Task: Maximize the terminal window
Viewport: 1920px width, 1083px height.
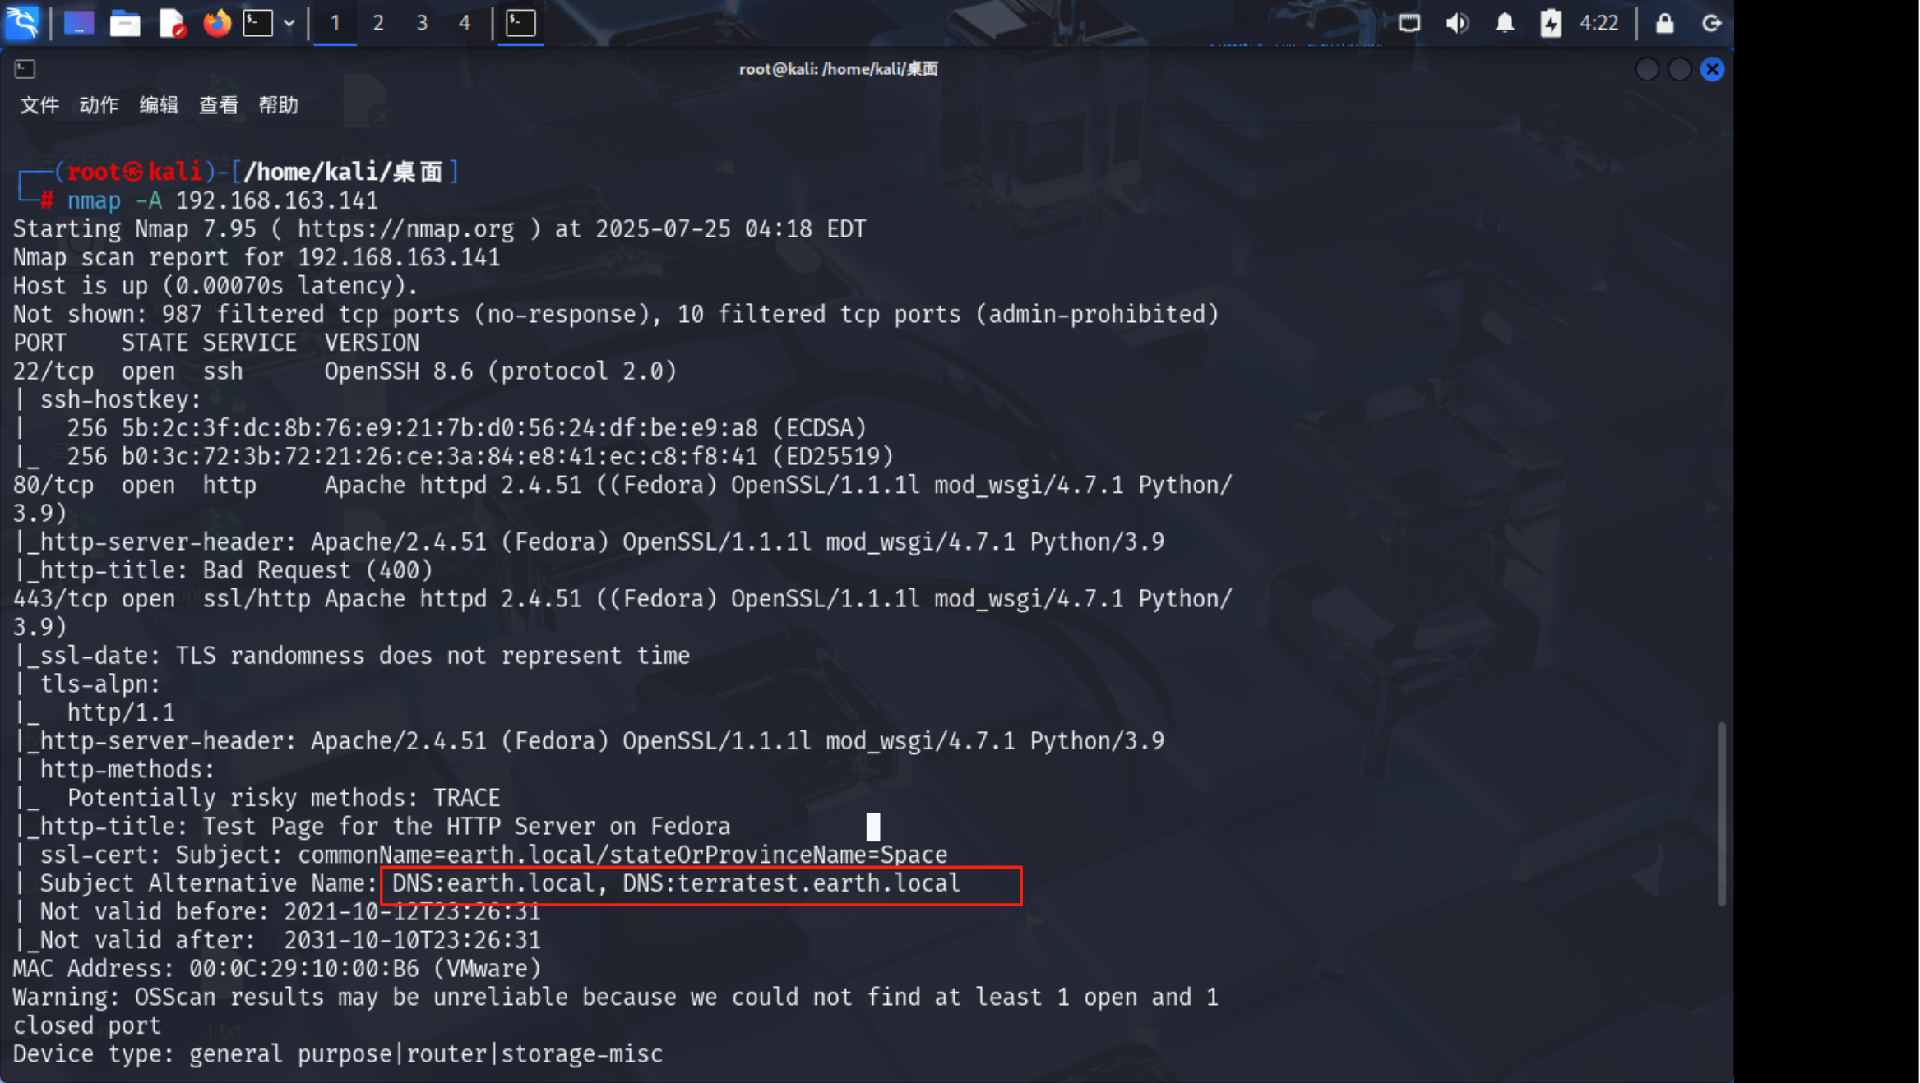Action: 1679,69
